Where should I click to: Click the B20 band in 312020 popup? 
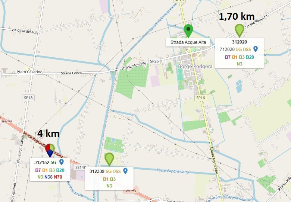tap(250, 57)
